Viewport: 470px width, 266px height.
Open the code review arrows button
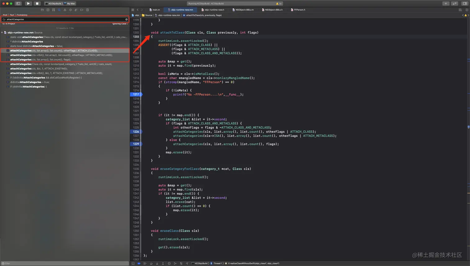455,3
